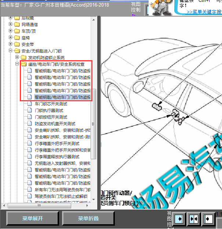Viewport: 222px width, 229px height.
Task: Expand the 安全带 tree node
Action: 10,44
